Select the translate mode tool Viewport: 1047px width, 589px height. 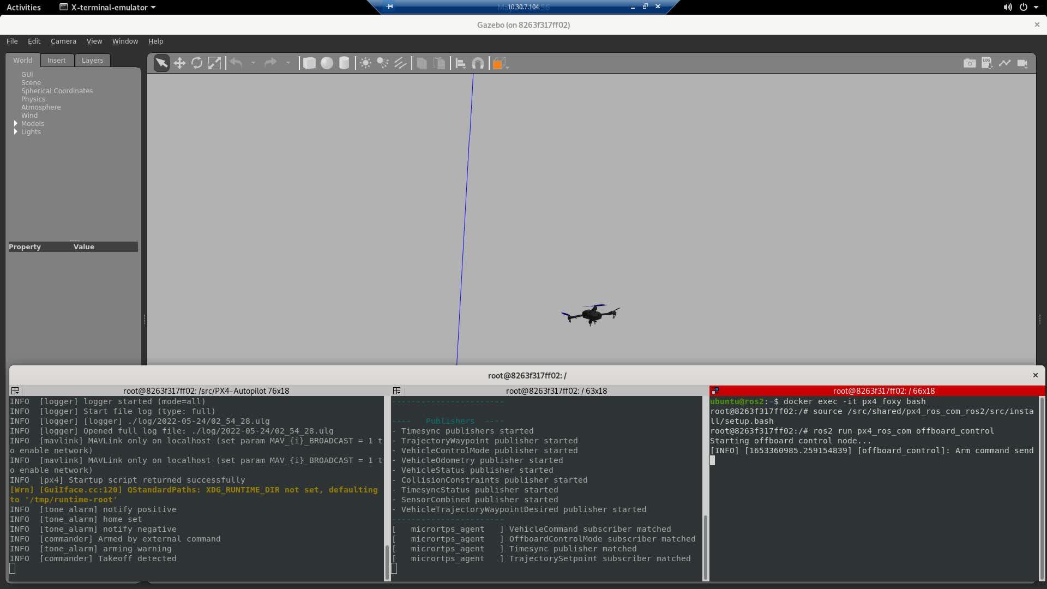(x=179, y=63)
